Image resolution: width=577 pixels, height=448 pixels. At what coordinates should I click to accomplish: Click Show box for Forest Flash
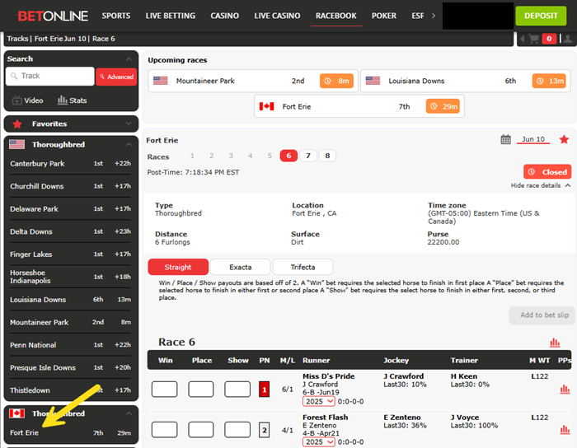point(237,430)
